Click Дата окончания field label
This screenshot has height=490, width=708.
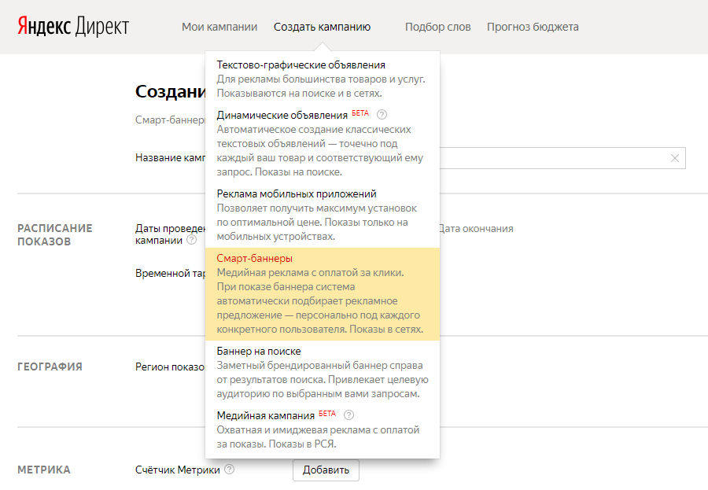click(x=477, y=229)
